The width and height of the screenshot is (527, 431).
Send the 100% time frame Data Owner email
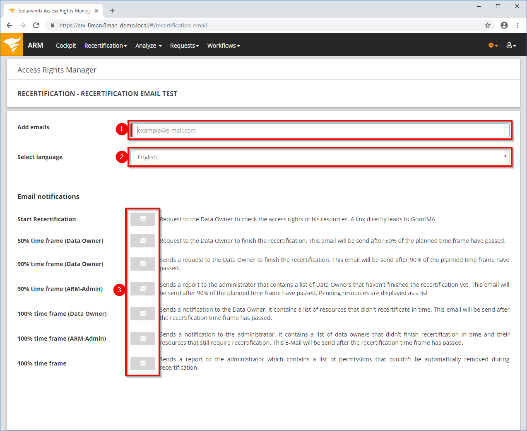pos(143,314)
